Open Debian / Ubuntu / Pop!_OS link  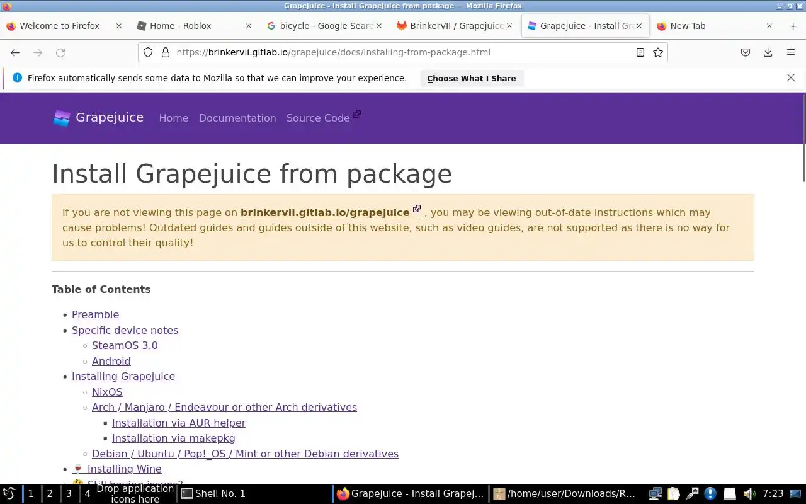(245, 454)
